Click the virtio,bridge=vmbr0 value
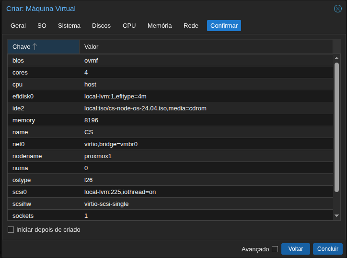This screenshot has height=258, width=347. point(111,144)
